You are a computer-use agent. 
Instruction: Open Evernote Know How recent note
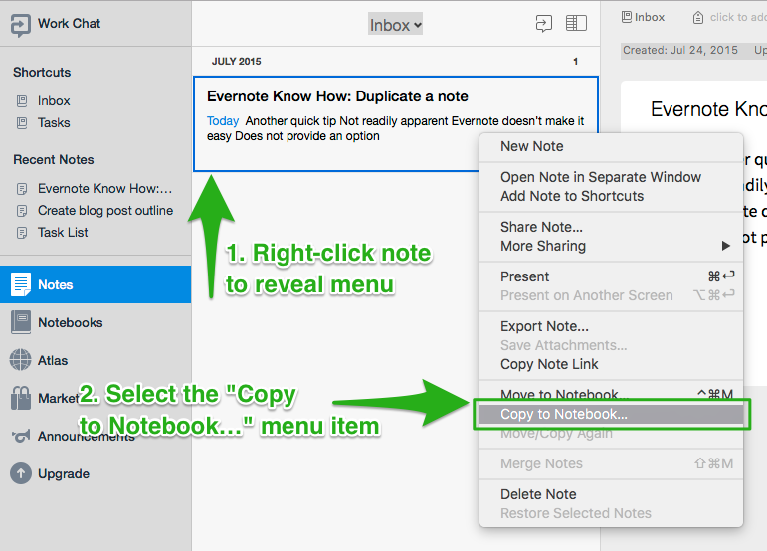tap(105, 189)
